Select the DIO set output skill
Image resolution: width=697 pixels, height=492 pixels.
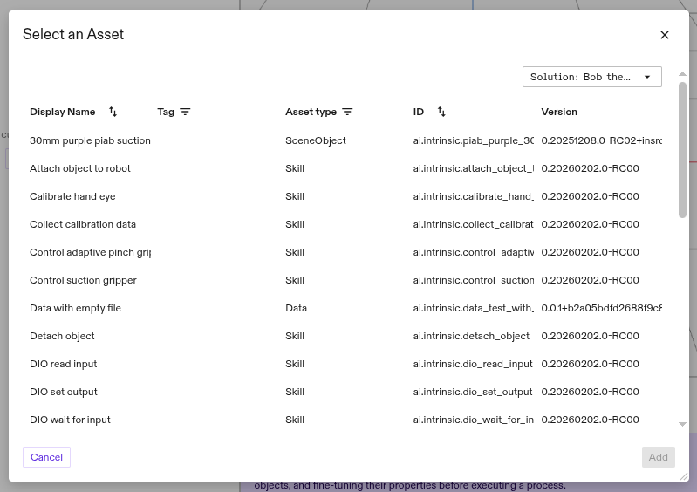click(64, 392)
